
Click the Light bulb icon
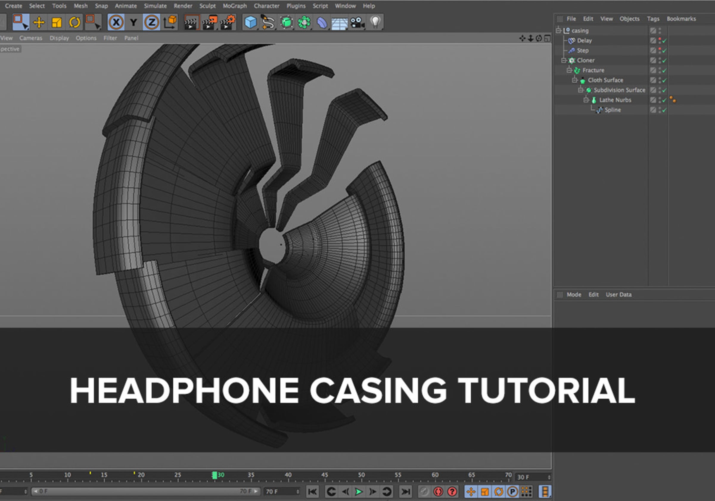point(376,22)
